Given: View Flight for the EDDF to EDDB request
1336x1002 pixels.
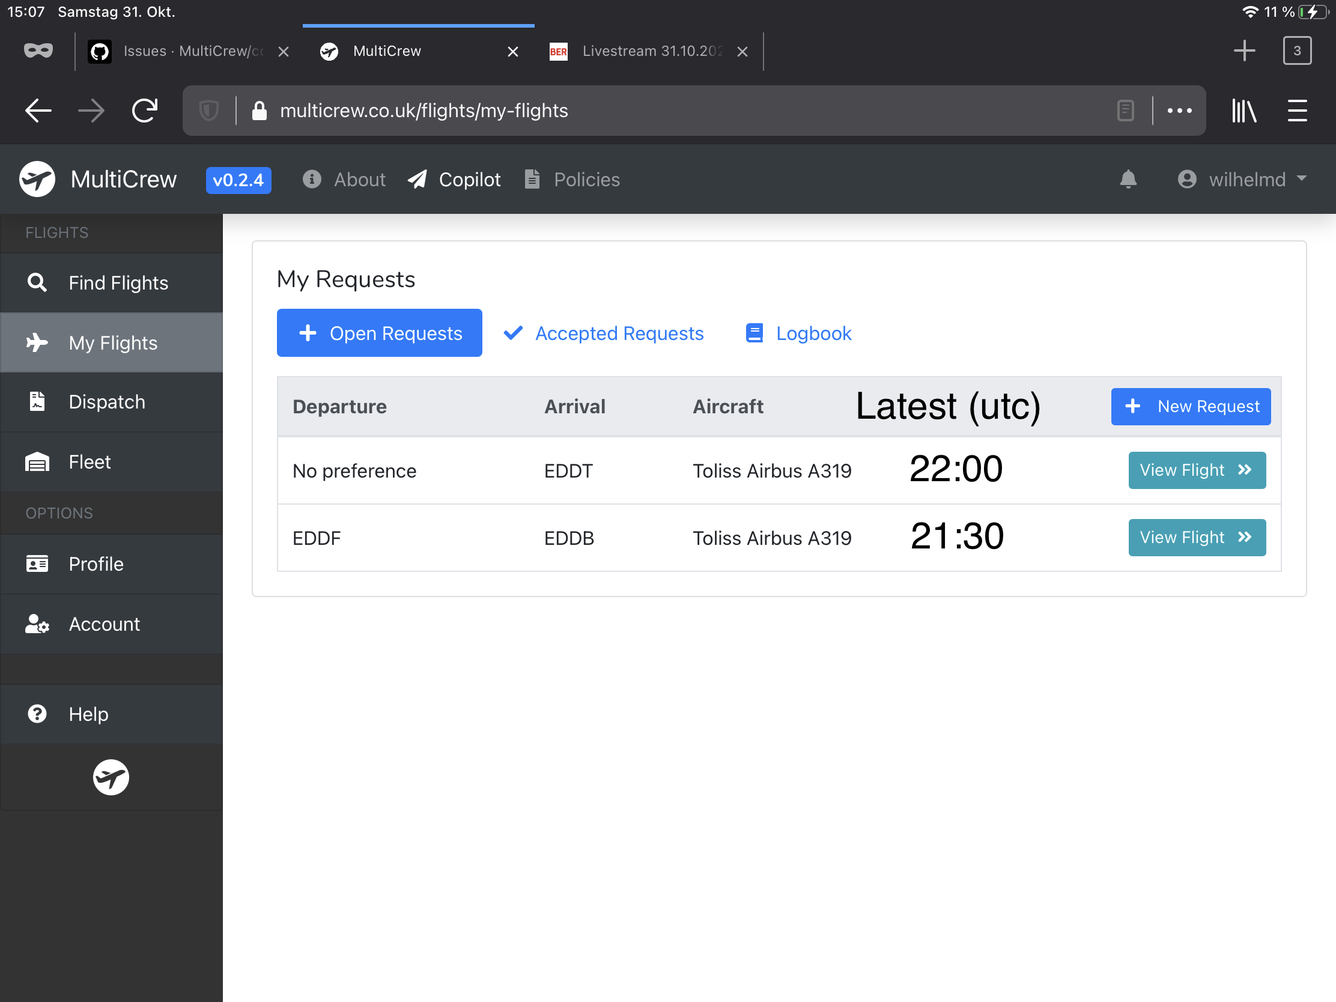Looking at the screenshot, I should click(x=1197, y=538).
